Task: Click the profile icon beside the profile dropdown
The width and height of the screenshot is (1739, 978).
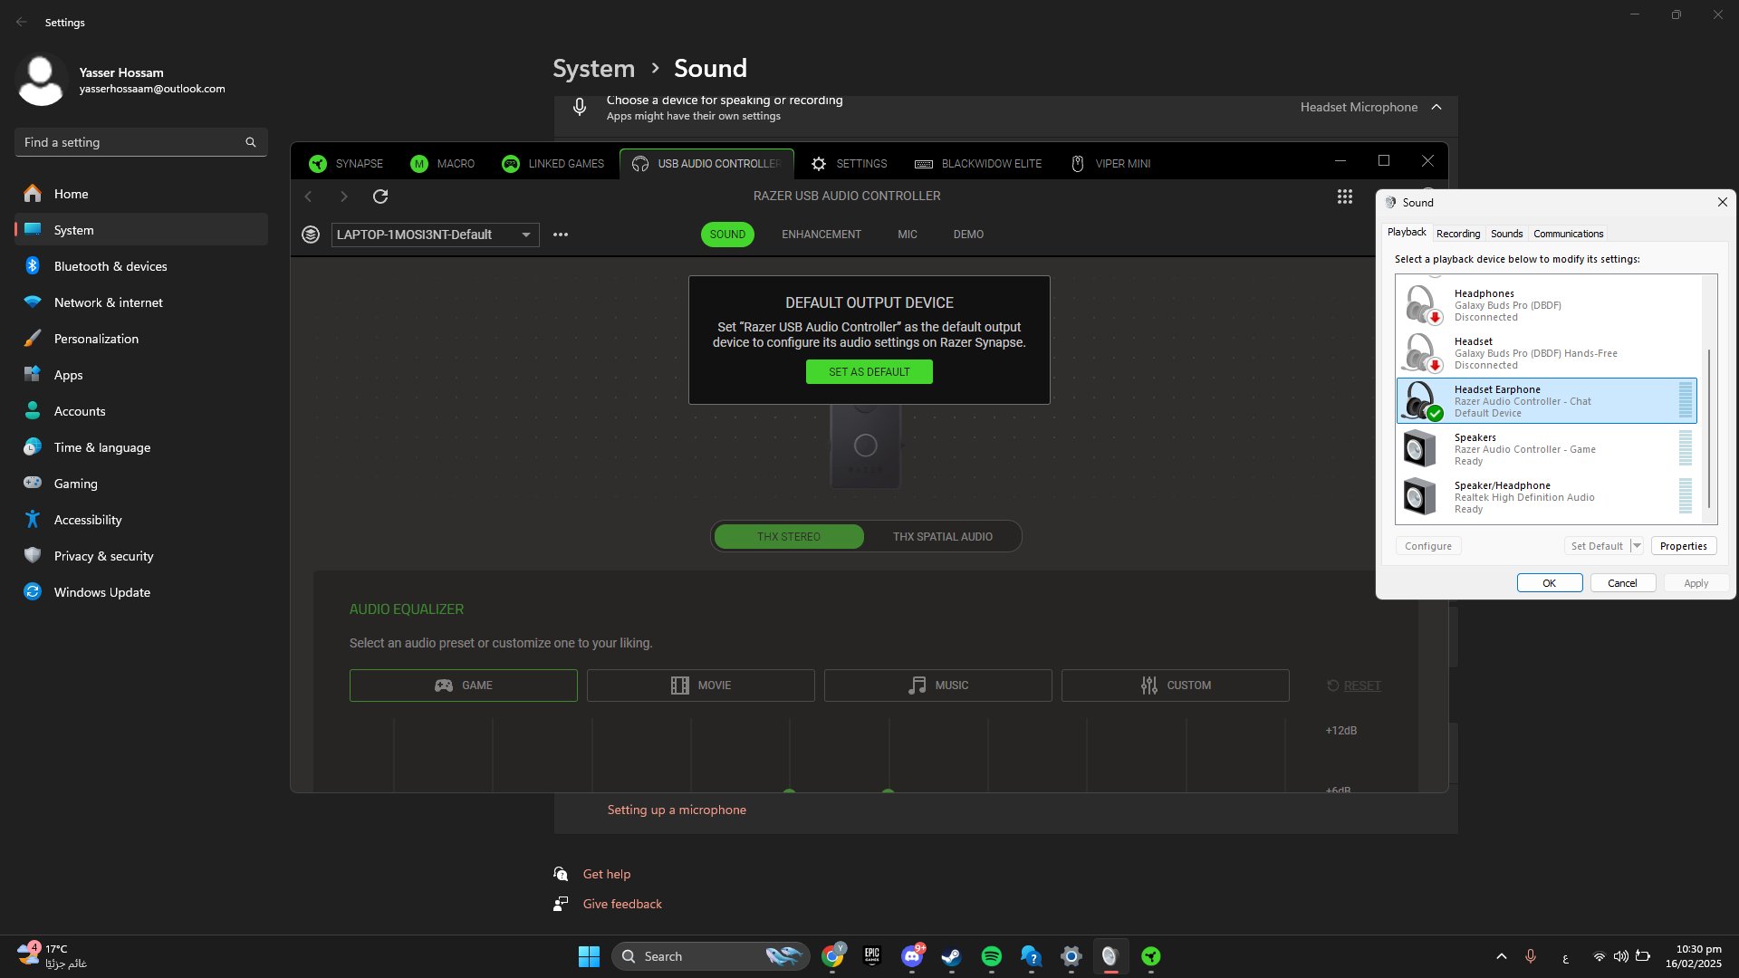Action: coord(311,235)
